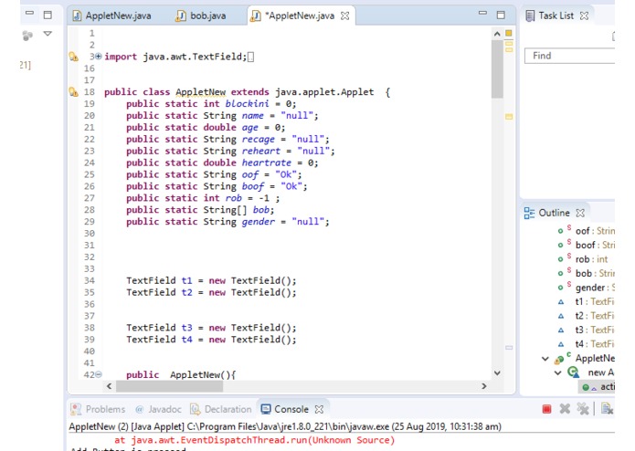This screenshot has height=451, width=635.
Task: Close the Console view
Action: point(319,409)
